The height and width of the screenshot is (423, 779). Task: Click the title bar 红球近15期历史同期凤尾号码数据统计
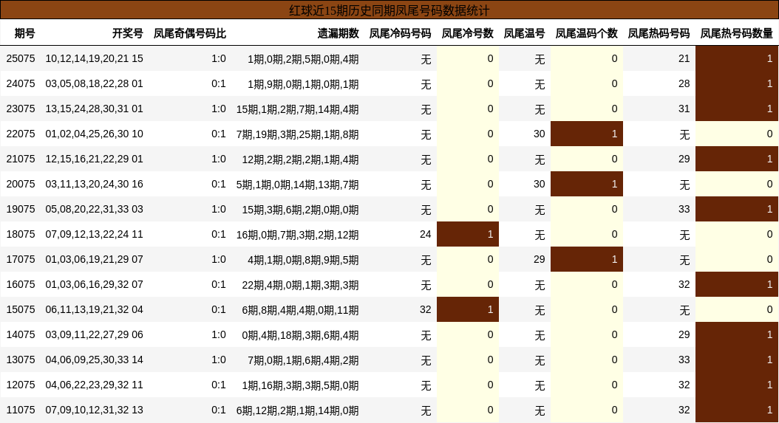pos(389,10)
